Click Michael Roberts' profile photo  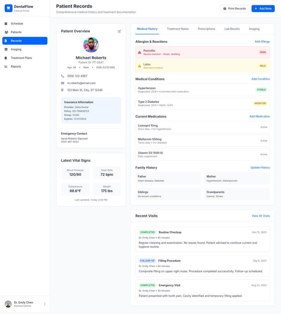(x=91, y=45)
